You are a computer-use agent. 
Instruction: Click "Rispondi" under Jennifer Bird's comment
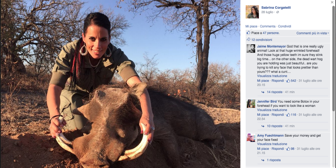click(277, 115)
